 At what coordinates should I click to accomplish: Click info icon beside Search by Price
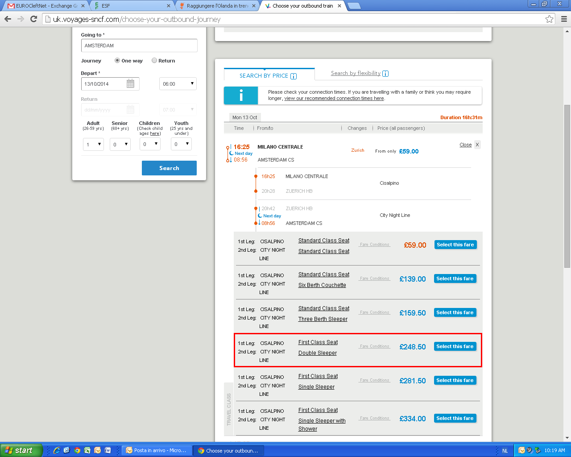coord(294,76)
